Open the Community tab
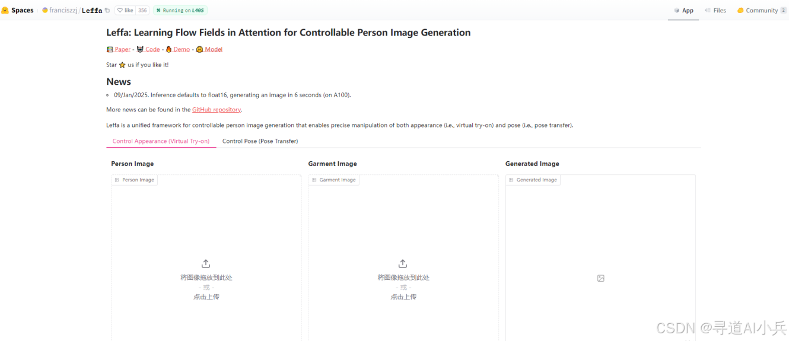Image resolution: width=789 pixels, height=341 pixels. coord(762,10)
